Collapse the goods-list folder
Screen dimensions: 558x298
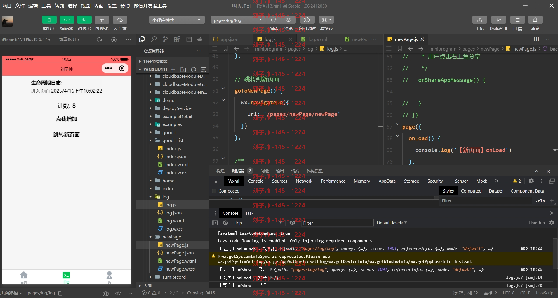point(172,140)
